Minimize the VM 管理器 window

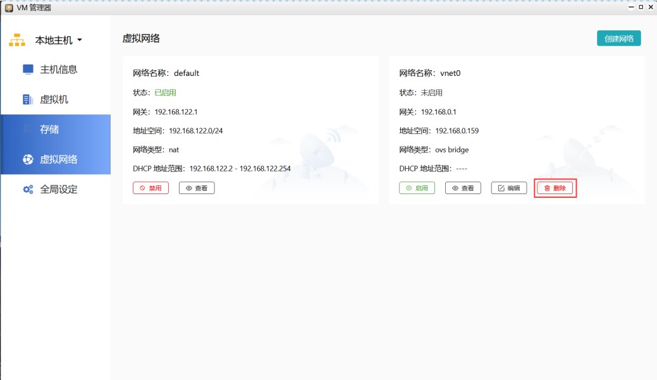pos(630,8)
